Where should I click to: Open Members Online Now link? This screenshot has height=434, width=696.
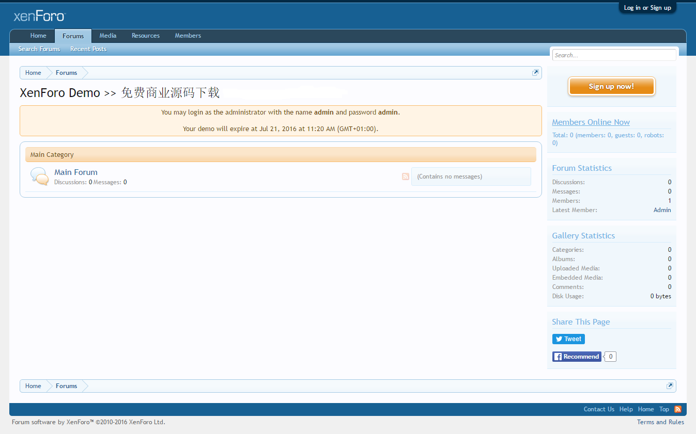591,122
